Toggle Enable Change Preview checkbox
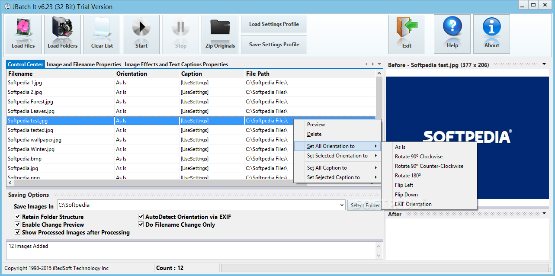The width and height of the screenshot is (555, 276). point(18,225)
